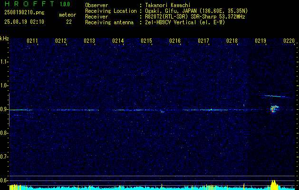Click the gray vertical bar beside 0.9 kHz
This screenshot has height=190, width=299.
9,110
